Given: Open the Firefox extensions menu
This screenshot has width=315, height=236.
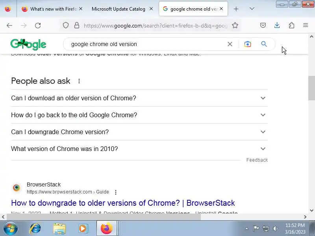Looking at the screenshot, I should [291, 25].
